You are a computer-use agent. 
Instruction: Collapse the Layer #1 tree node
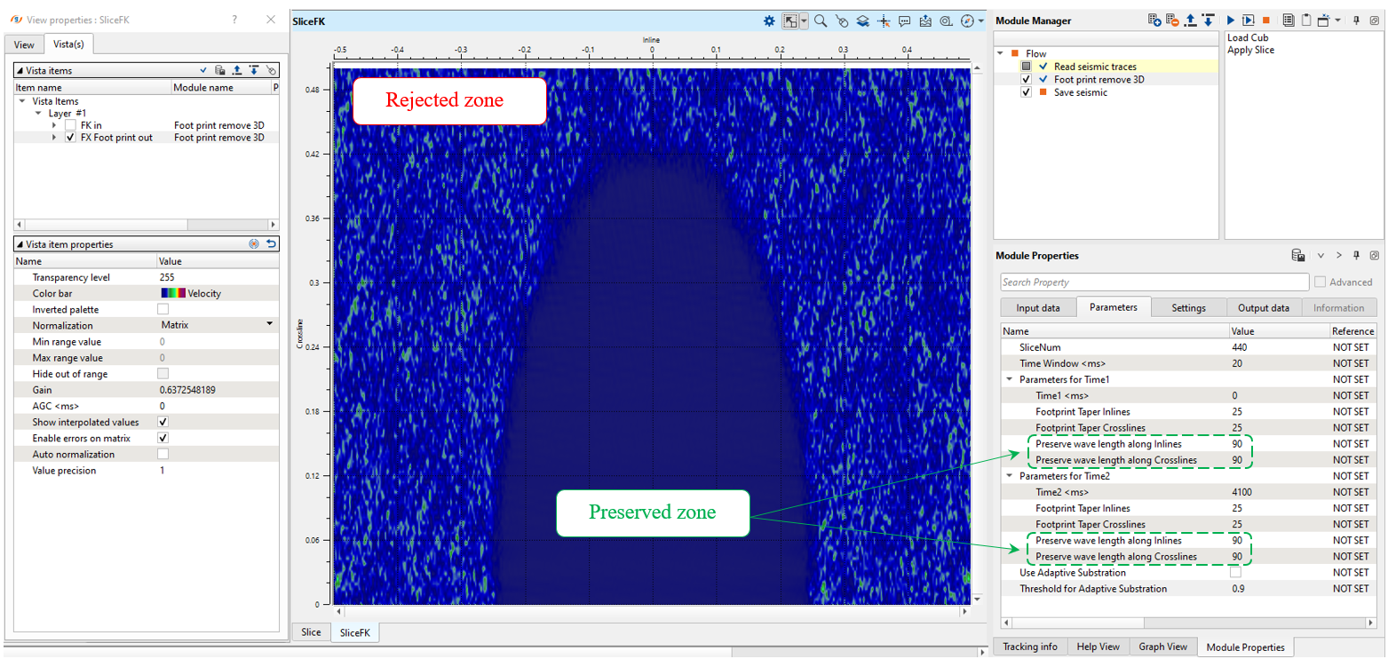click(x=38, y=114)
